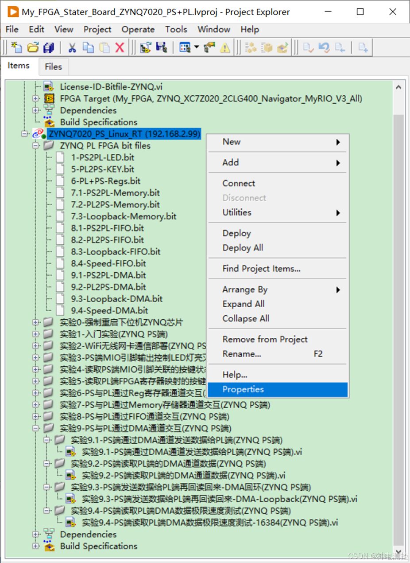Viewport: 410px width, 563px height.
Task: Click the License-ID-Bitfile-ZYNQ.vi file icon
Action: [49, 86]
